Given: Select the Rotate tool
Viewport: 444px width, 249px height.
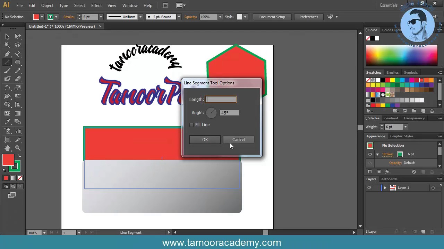Looking at the screenshot, I should pos(7,88).
